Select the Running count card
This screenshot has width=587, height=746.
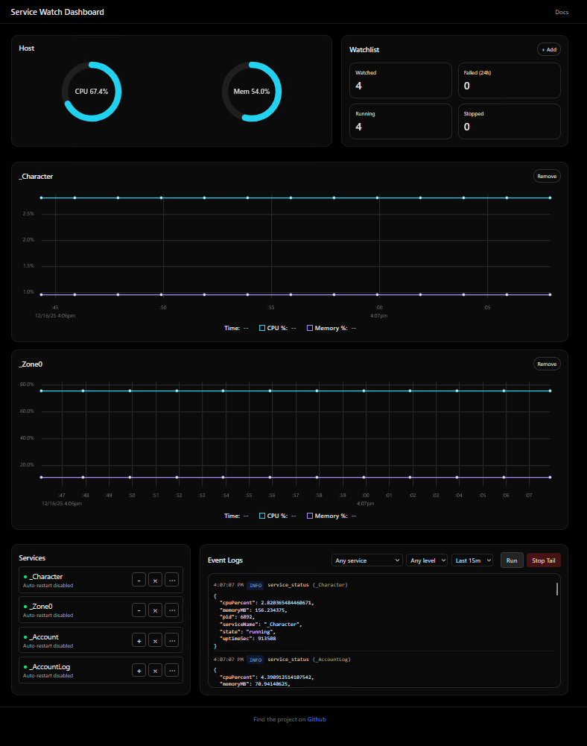point(401,121)
